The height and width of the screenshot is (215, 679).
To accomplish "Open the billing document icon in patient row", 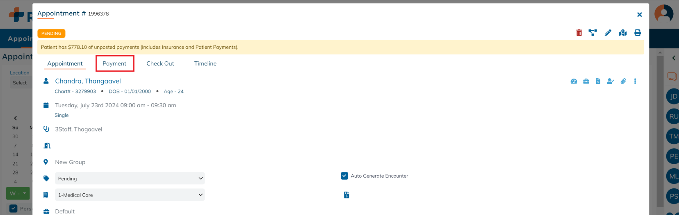I will (x=598, y=81).
